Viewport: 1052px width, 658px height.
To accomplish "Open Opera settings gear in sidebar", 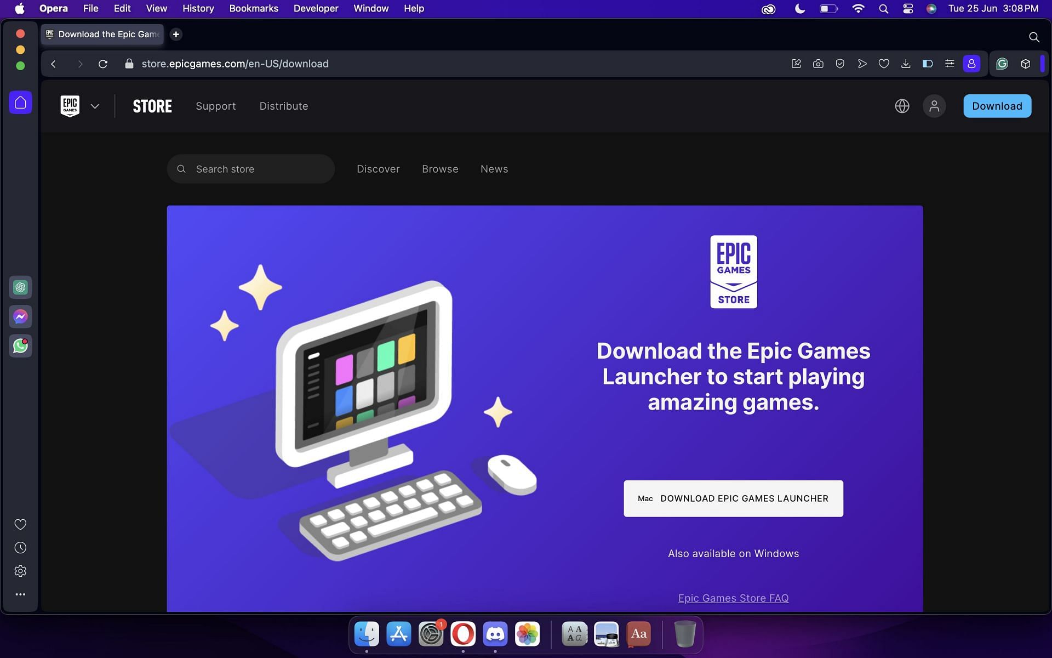I will [20, 571].
